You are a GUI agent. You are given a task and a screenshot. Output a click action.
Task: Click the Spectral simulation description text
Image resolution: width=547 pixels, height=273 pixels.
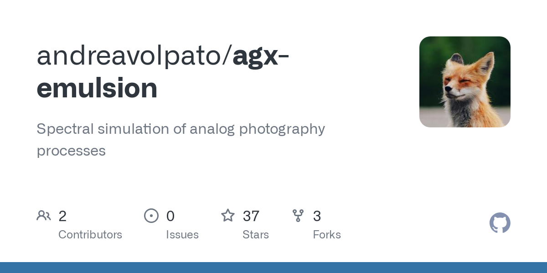coord(181,140)
